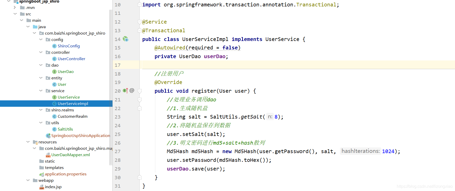Click the UserController class icon
Screen dimensions: 455x191
point(54,59)
